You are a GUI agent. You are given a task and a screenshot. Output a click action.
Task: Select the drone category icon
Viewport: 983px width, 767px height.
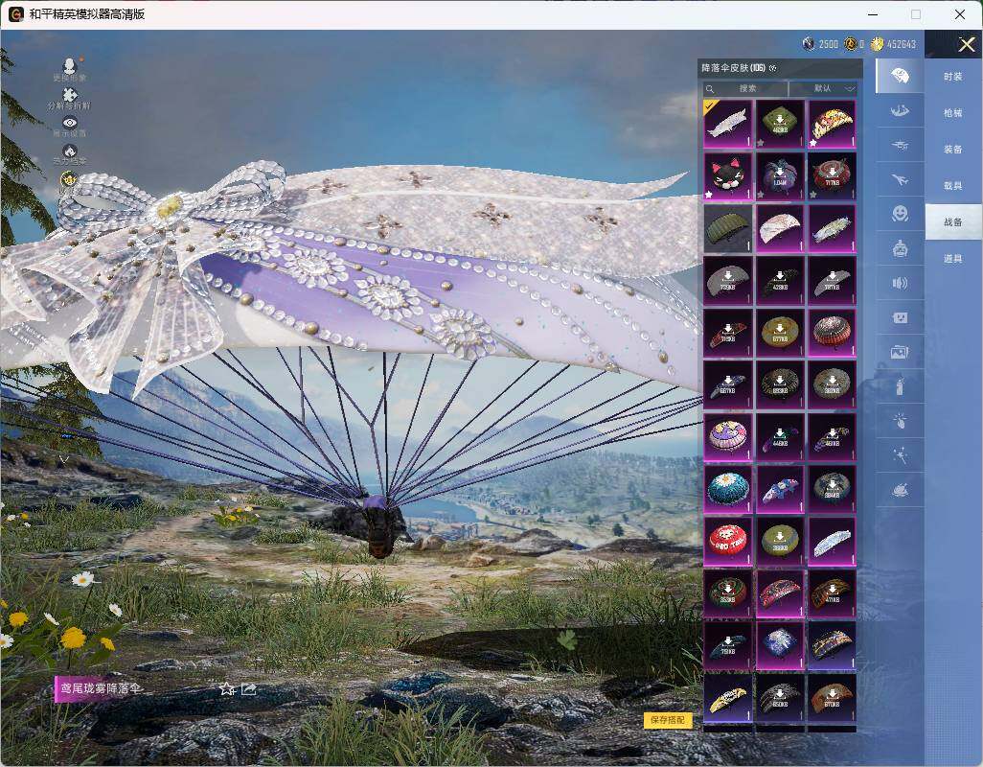900,146
